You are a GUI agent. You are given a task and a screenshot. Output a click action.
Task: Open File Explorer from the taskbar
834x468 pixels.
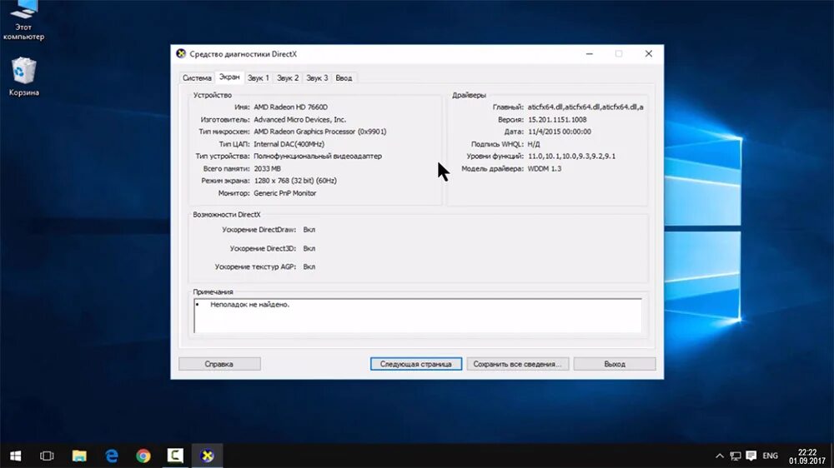pos(79,456)
